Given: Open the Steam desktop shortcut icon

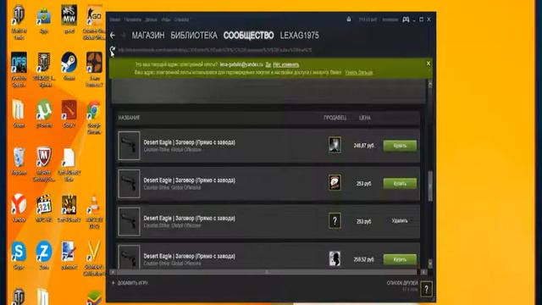Looking at the screenshot, I should [x=69, y=63].
